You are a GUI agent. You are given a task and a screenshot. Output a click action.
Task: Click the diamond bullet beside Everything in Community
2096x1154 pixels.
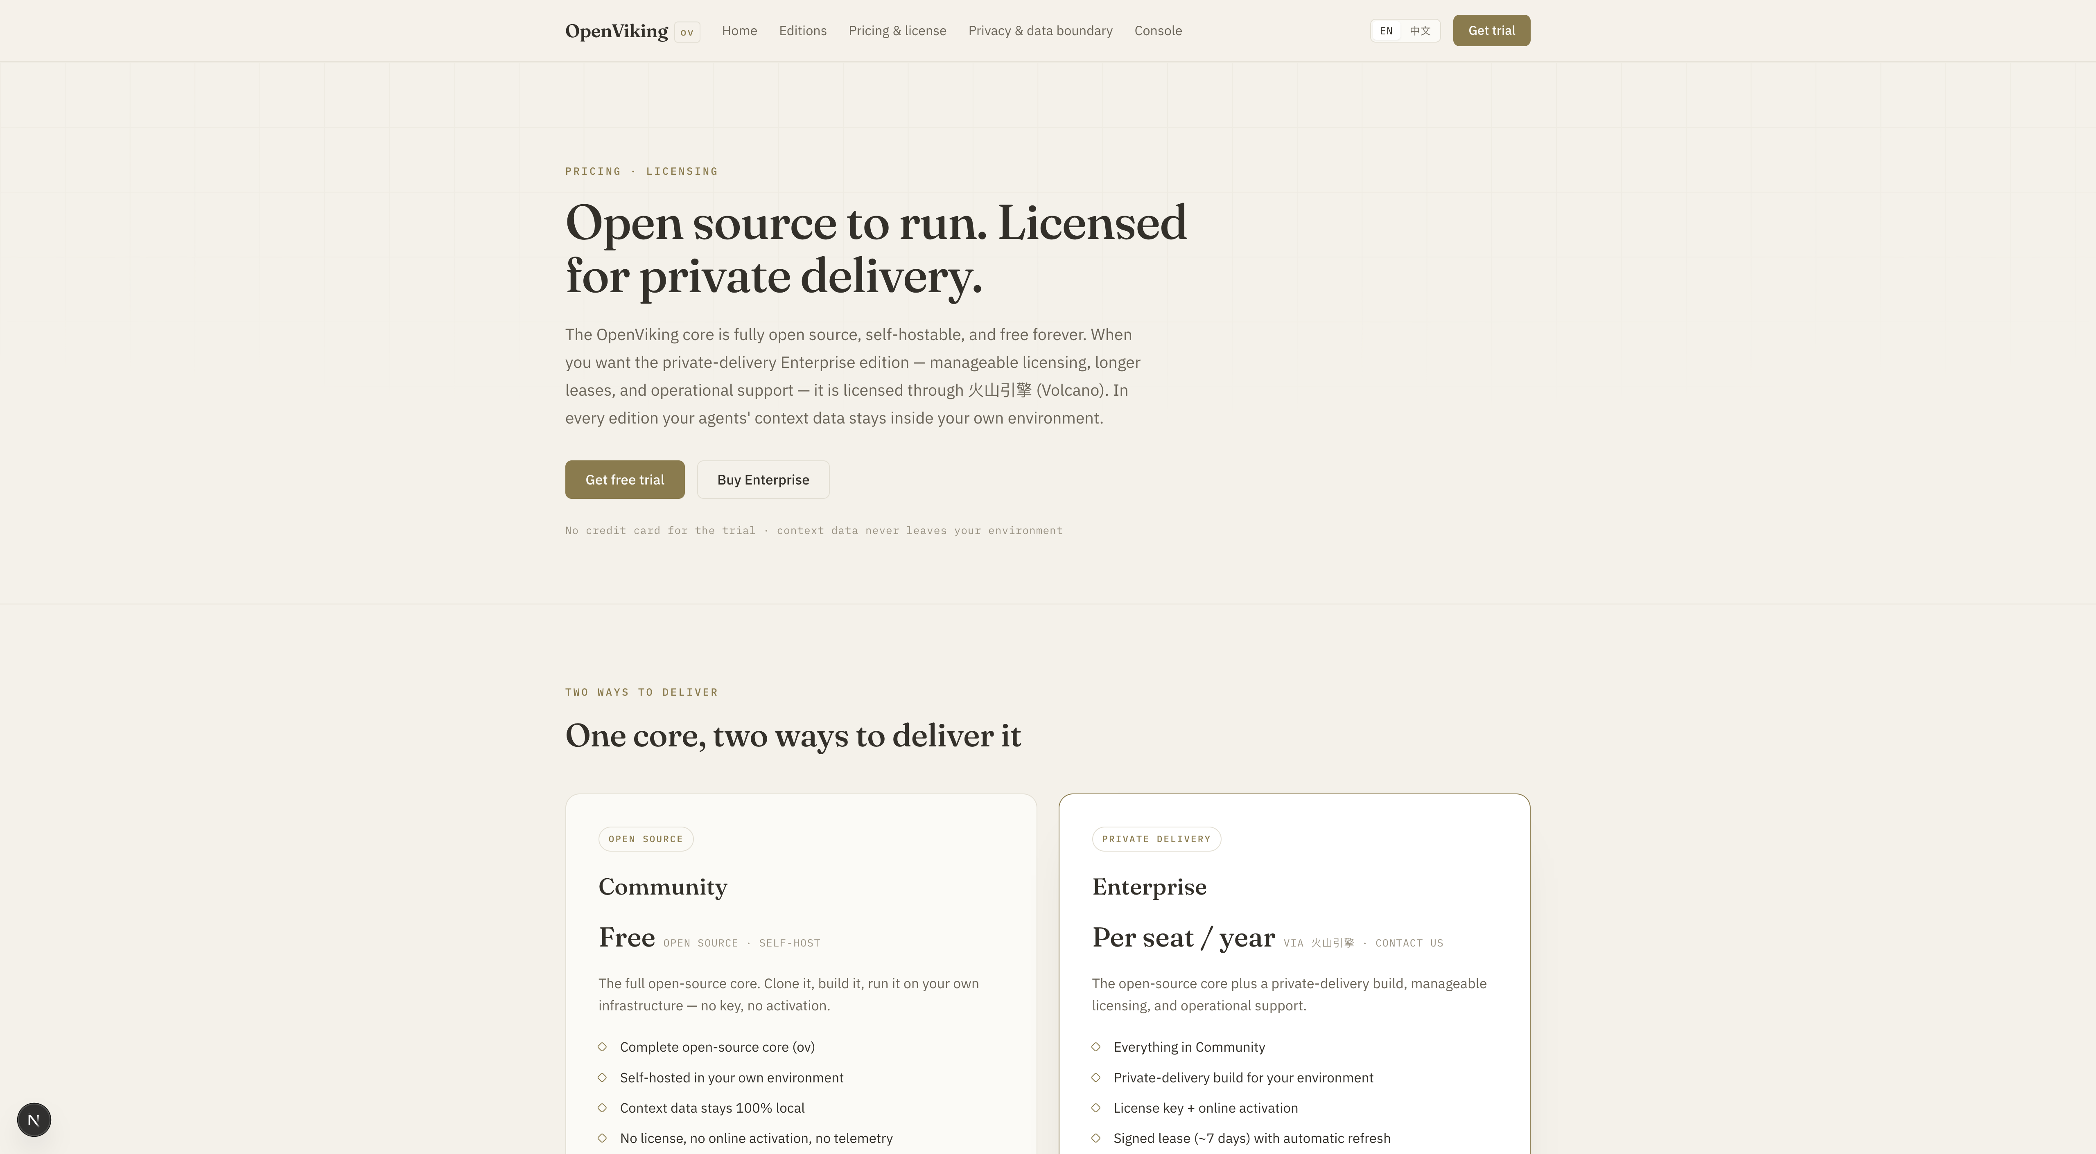(1096, 1047)
